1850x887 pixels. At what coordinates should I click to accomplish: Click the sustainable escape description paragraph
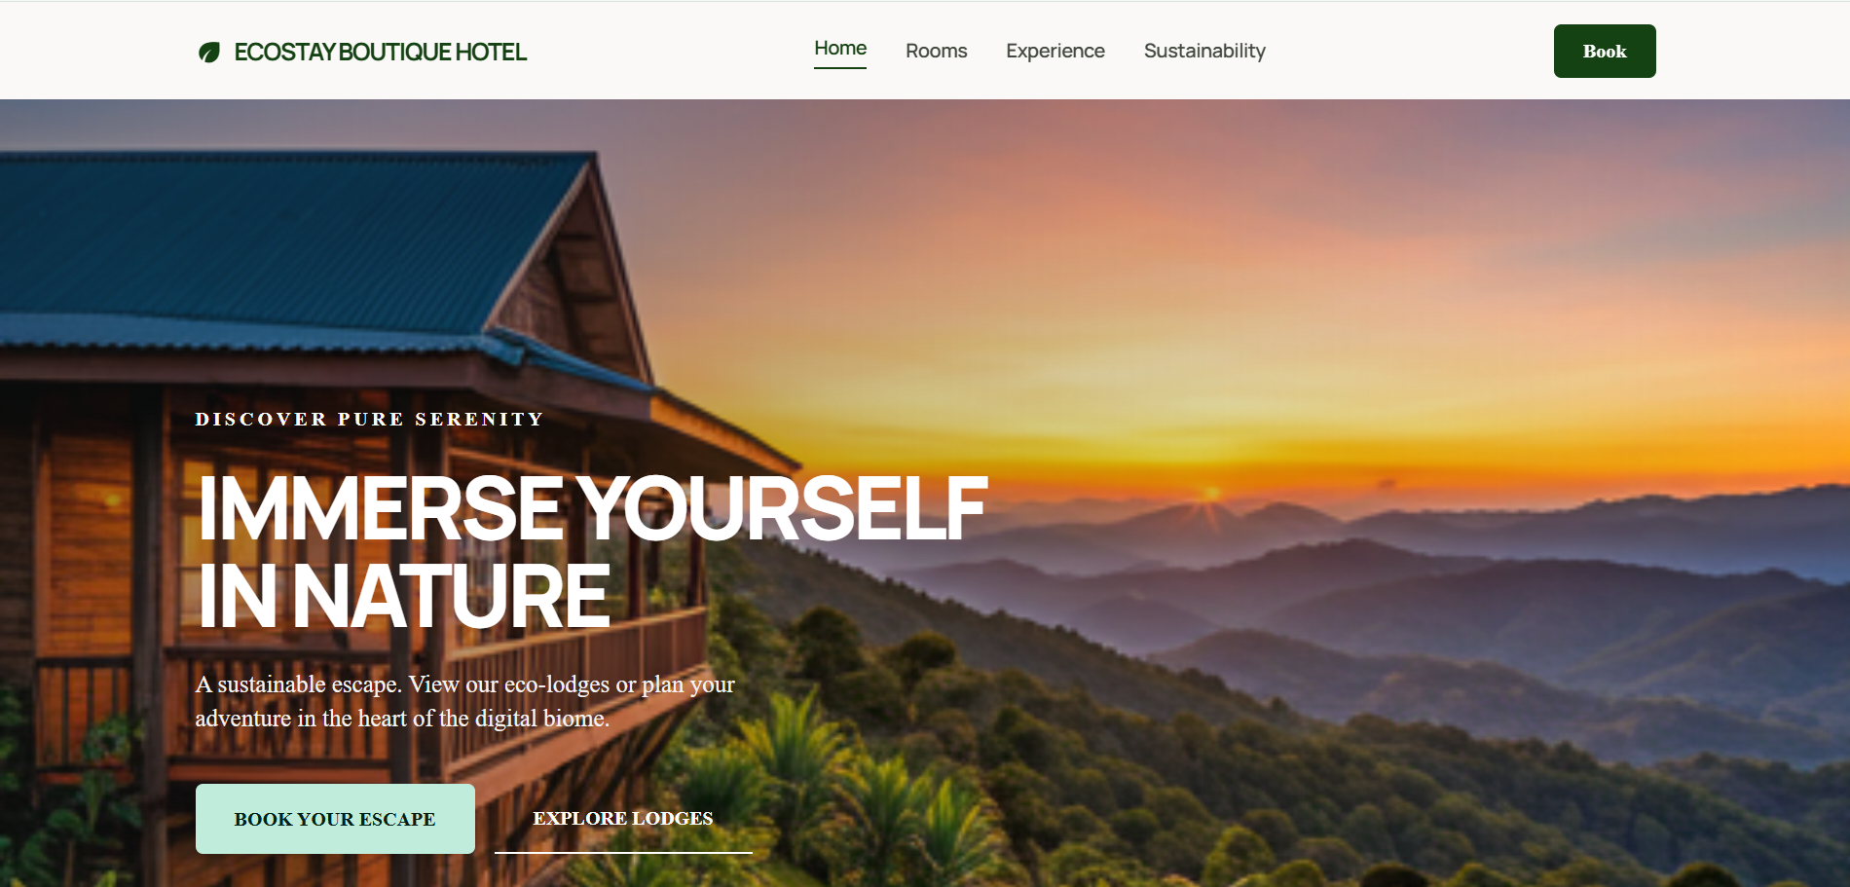464,701
